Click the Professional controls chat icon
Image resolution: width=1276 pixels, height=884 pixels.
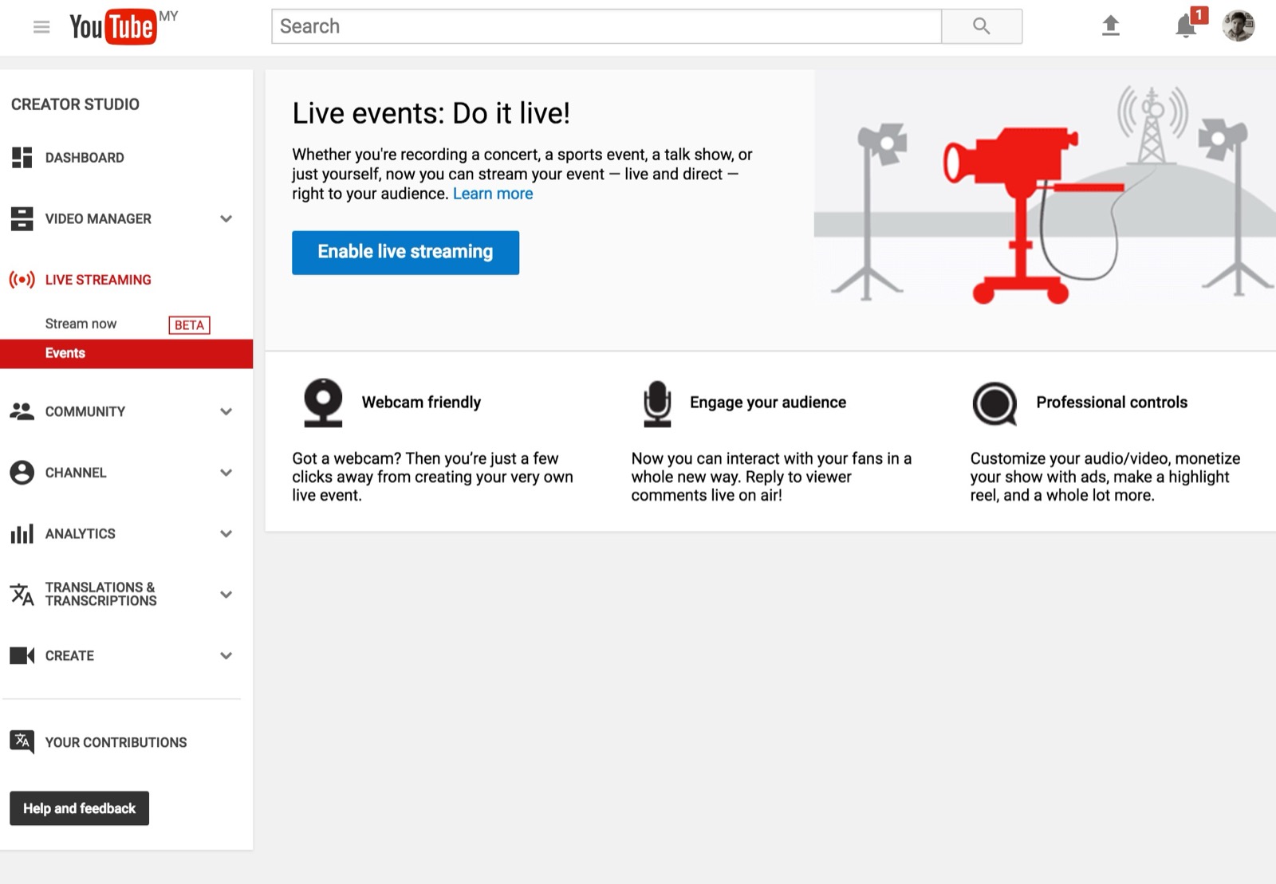[x=994, y=403]
